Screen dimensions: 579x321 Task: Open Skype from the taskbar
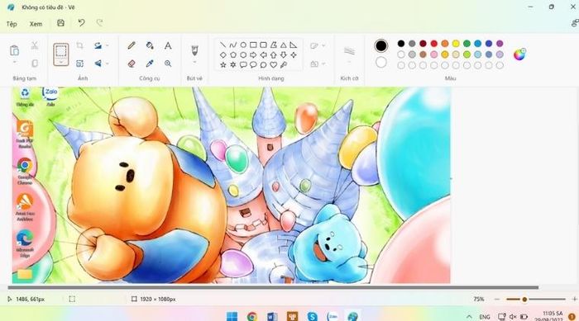313,316
